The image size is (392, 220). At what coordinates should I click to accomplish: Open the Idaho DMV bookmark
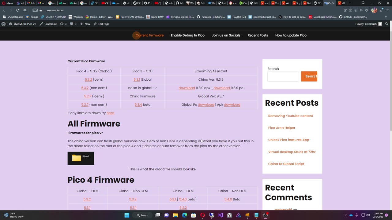tap(155, 17)
